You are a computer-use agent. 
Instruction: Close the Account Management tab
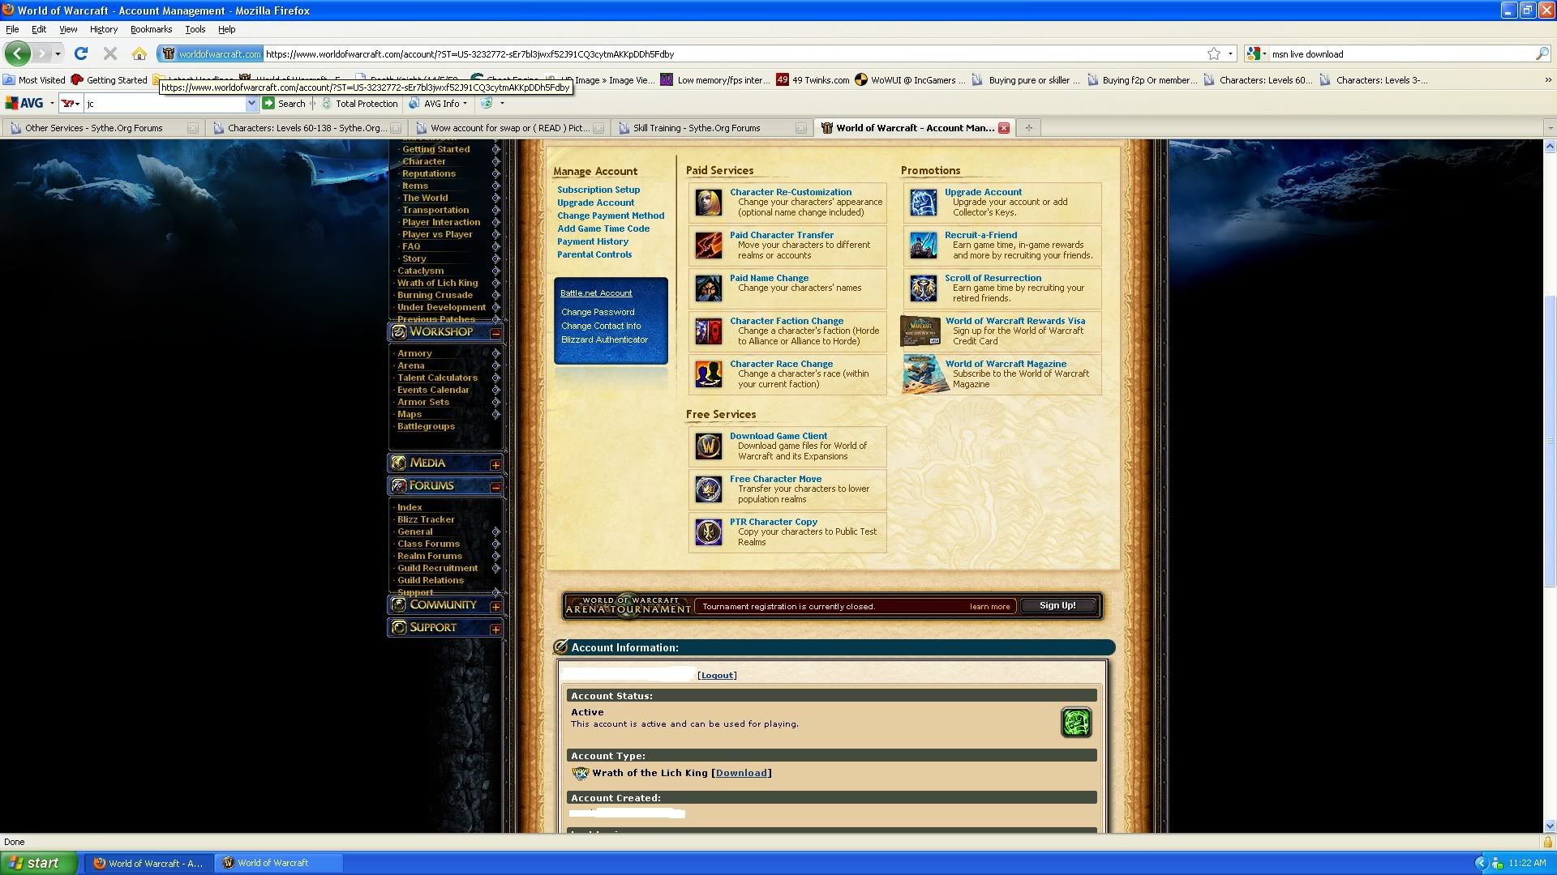1004,128
